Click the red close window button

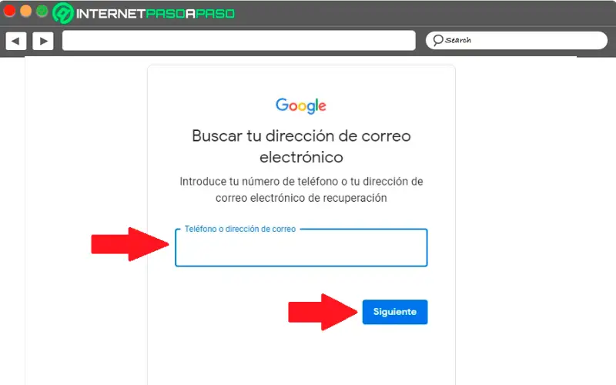pyautogui.click(x=9, y=11)
